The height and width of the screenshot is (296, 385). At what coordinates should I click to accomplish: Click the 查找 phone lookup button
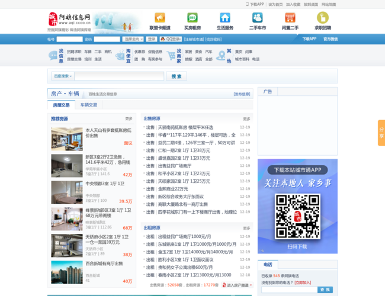(325, 289)
